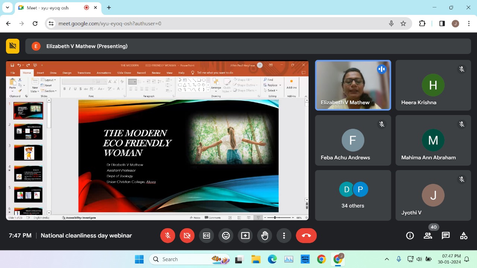Open Meet's three-dot more options

(284, 236)
